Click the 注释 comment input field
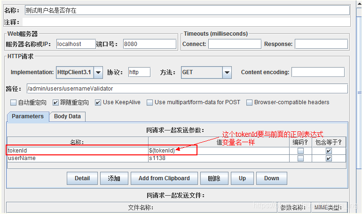 click(x=186, y=22)
